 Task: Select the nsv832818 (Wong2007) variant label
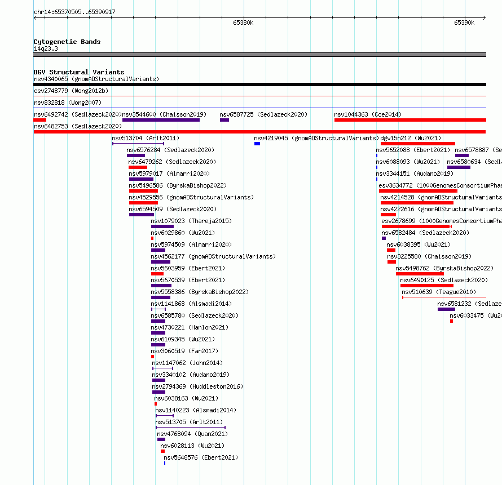pyautogui.click(x=68, y=103)
